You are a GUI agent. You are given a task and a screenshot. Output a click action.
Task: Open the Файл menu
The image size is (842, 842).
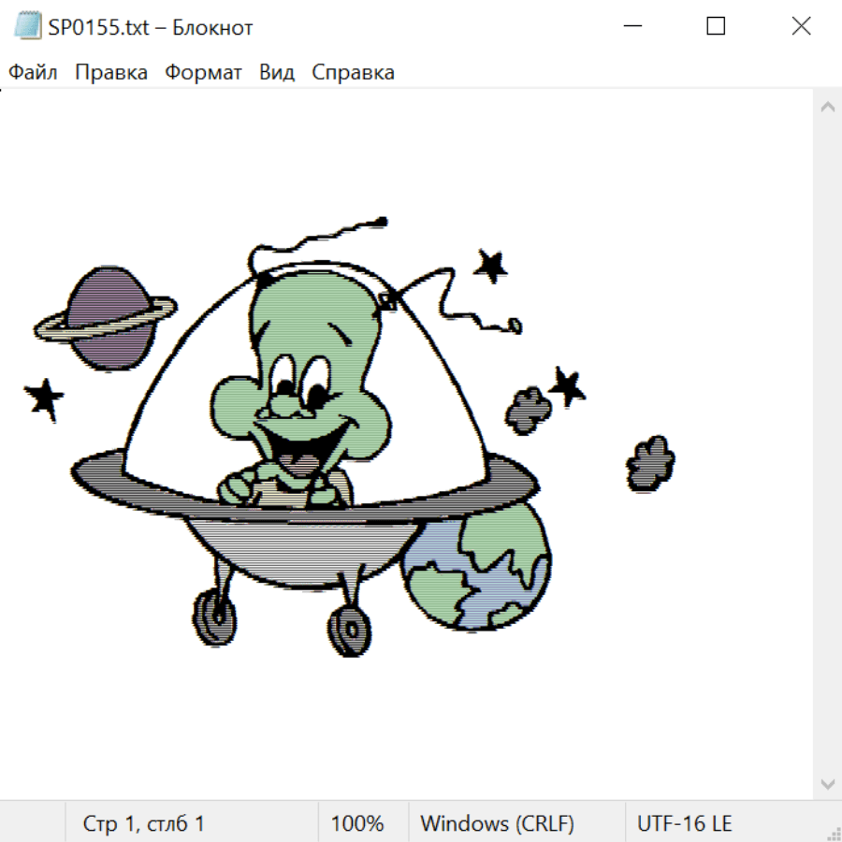point(34,73)
